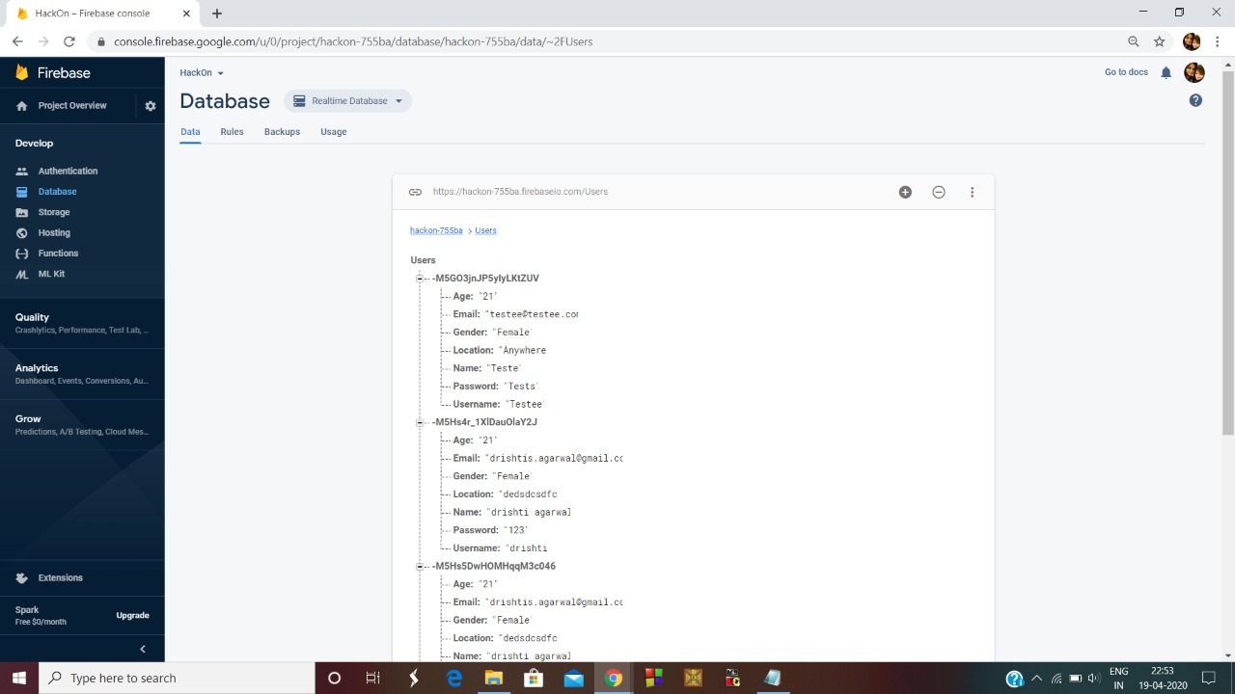
Task: Add child node with the plus icon
Action: click(x=905, y=192)
